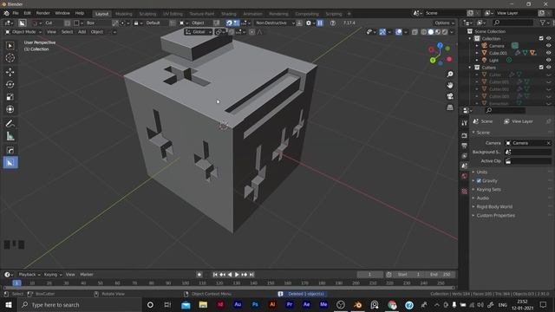Hide the Light object in outliner
Image resolution: width=555 pixels, height=312 pixels.
[548, 60]
